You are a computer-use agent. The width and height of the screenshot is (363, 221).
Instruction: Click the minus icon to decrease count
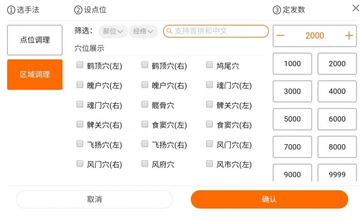coord(281,36)
